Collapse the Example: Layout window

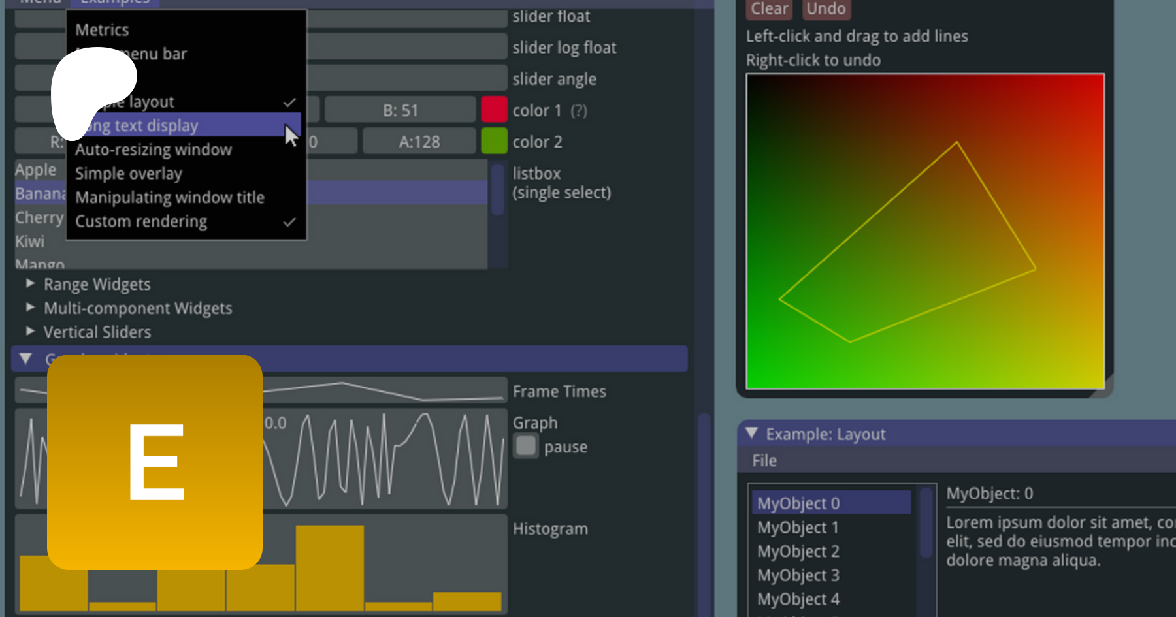751,434
